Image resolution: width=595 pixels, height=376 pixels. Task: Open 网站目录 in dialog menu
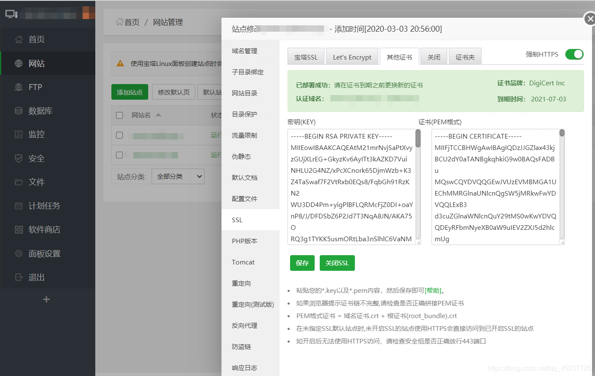coord(250,93)
